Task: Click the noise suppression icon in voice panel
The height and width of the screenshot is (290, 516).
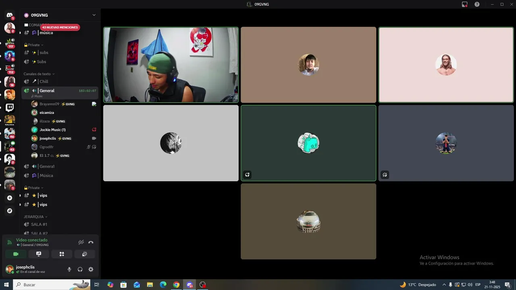Action: (81, 242)
